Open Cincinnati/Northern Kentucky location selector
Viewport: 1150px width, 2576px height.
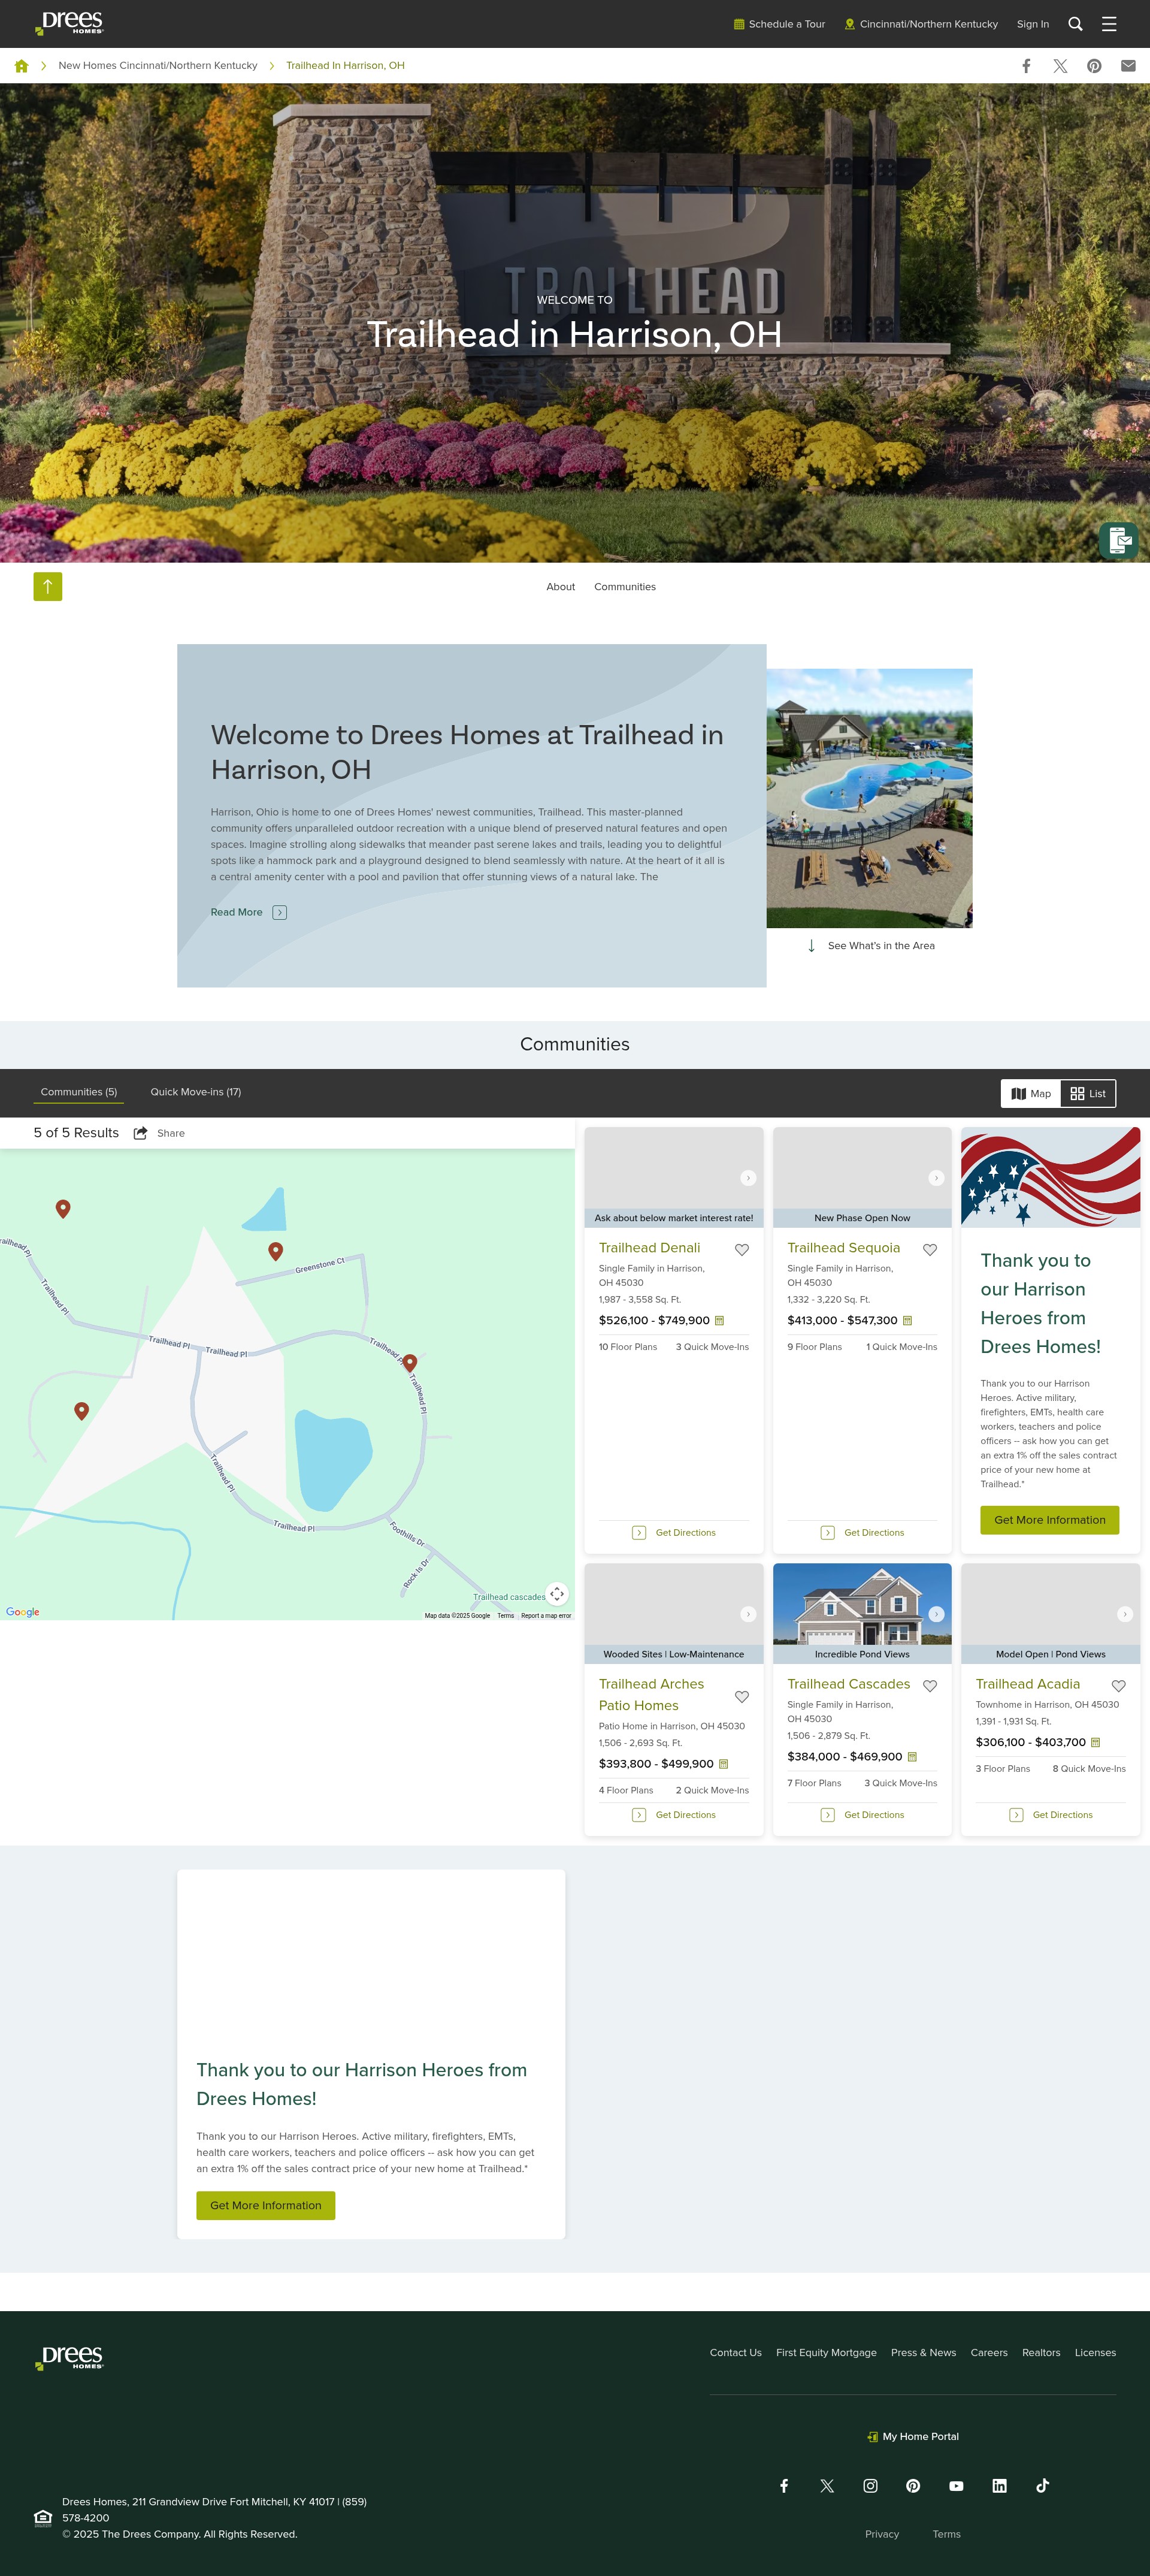point(921,24)
